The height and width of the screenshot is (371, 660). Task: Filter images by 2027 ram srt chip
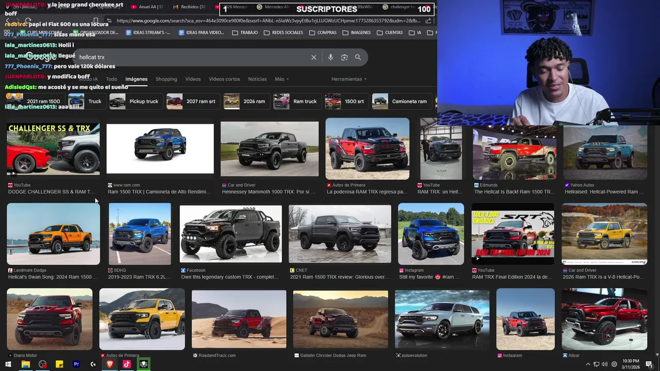point(193,102)
